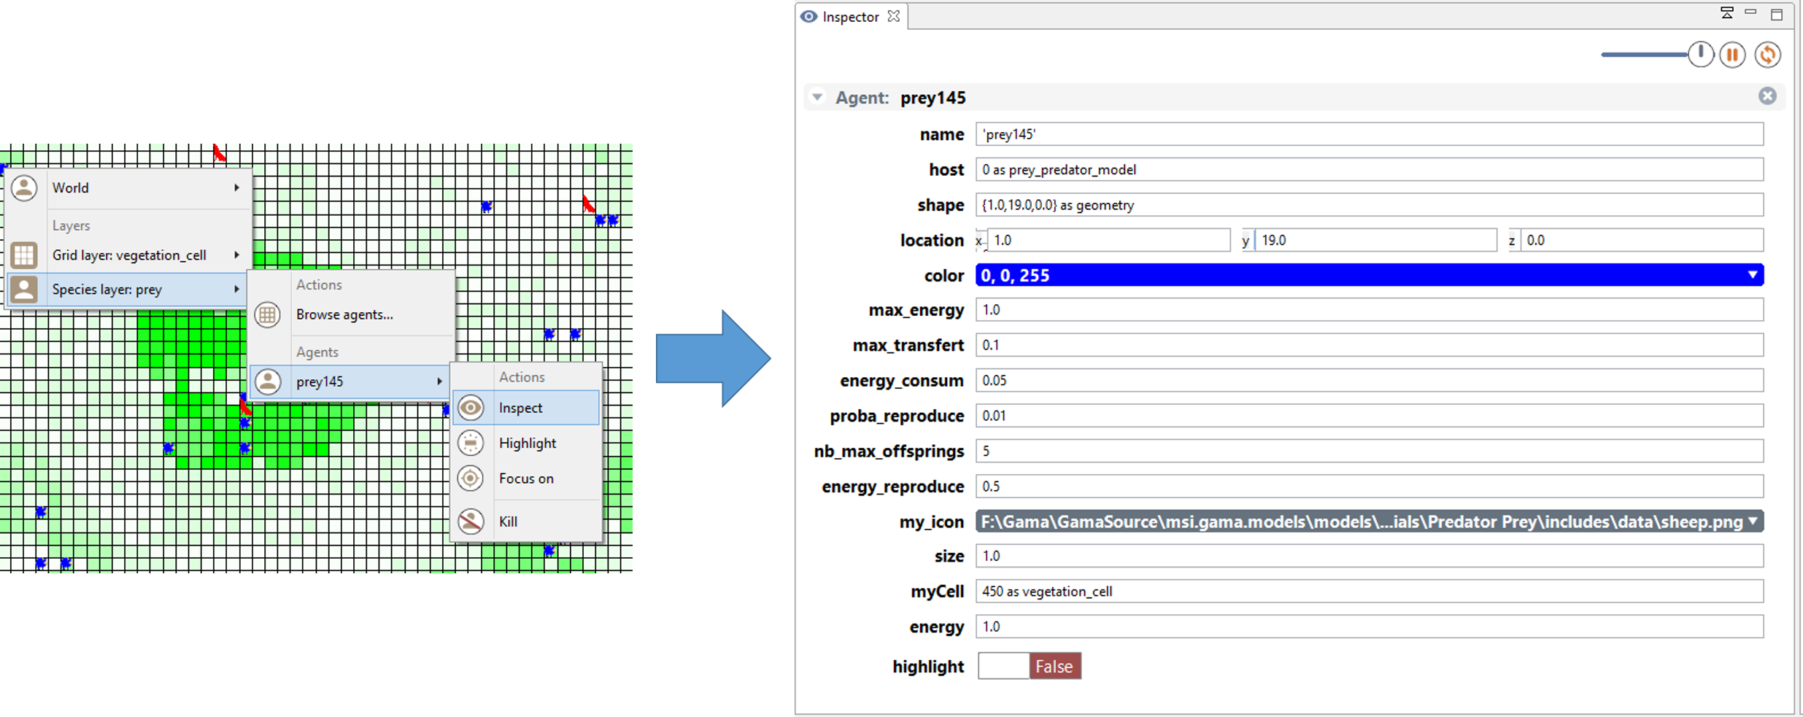Click the size field value
This screenshot has width=1803, height=717.
(x=1370, y=556)
